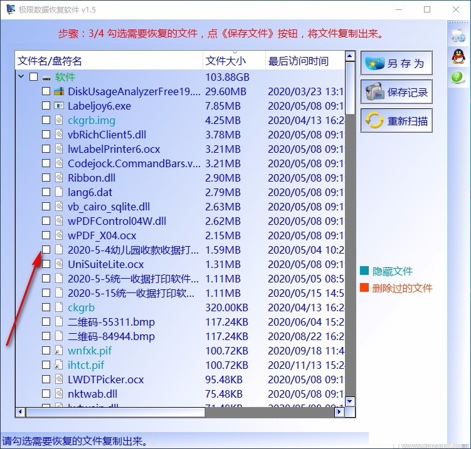
Task: Click the wPDF_X04.ocx file icon
Action: coord(59,235)
